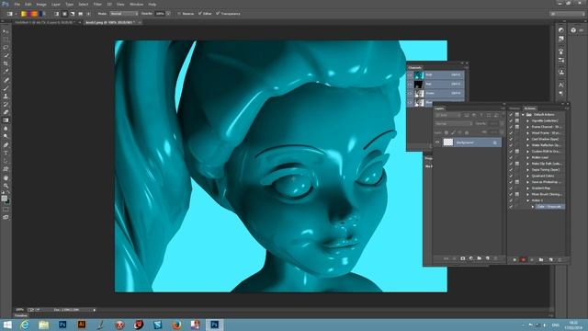Open the Image menu

point(41,4)
